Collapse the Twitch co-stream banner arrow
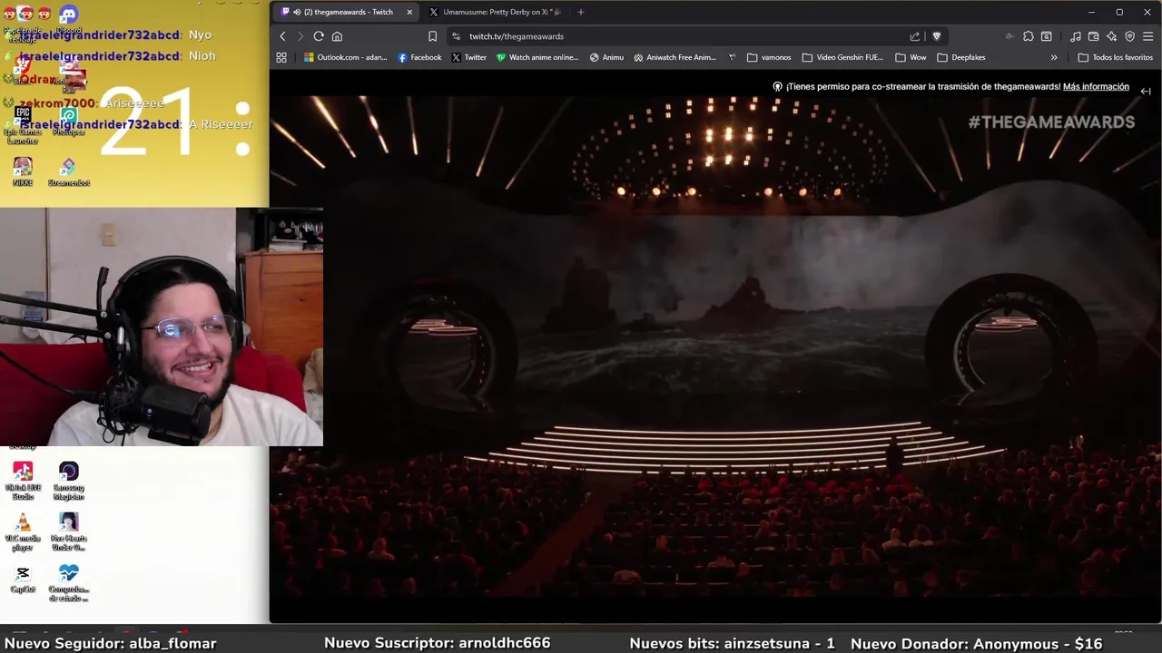This screenshot has height=653, width=1162. tap(1146, 91)
